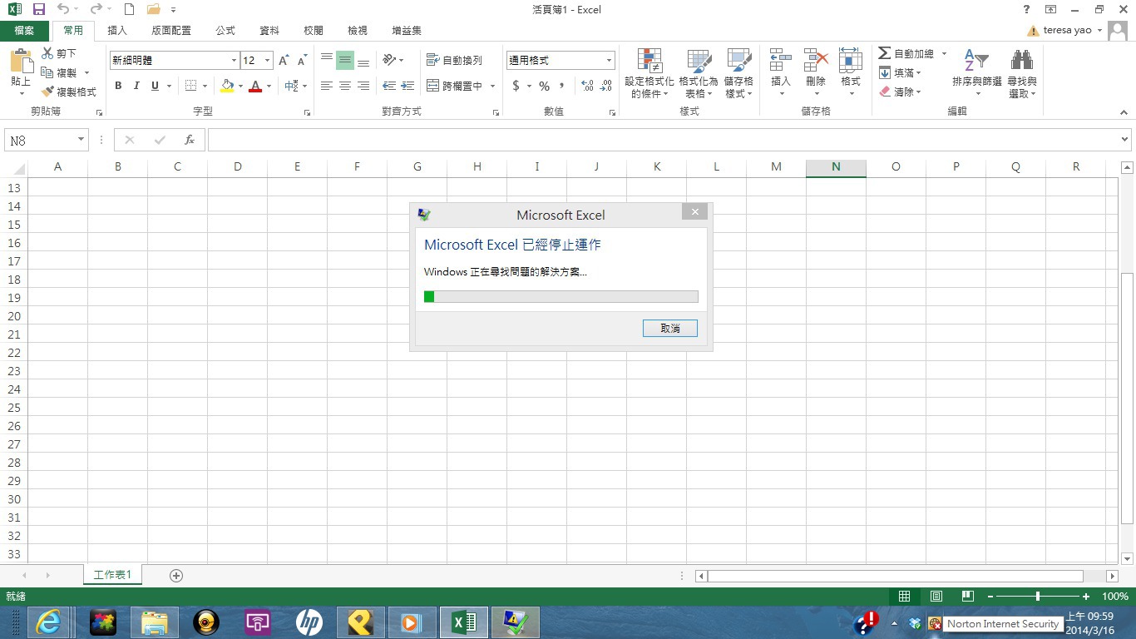
Task: Switch to Page Break Preview in status bar
Action: [x=967, y=597]
